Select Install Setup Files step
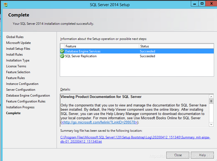 coord(18,49)
